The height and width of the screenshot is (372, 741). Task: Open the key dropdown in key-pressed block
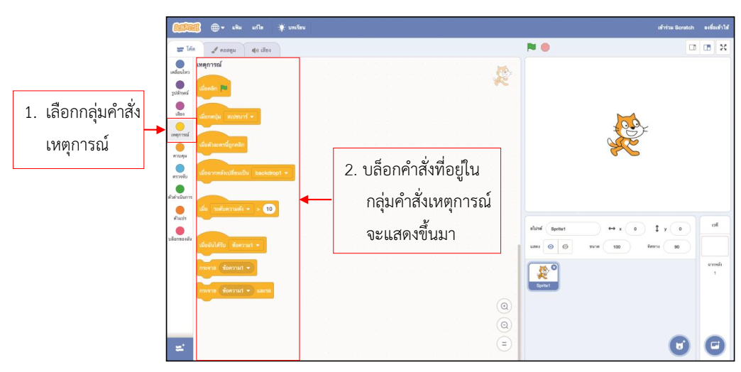(x=242, y=116)
